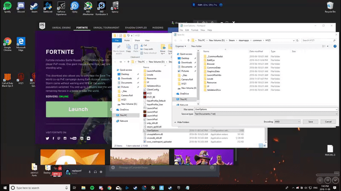341x191 pixels.
Task: Click Cortana microphone in taskbar search
Action: pos(66,188)
